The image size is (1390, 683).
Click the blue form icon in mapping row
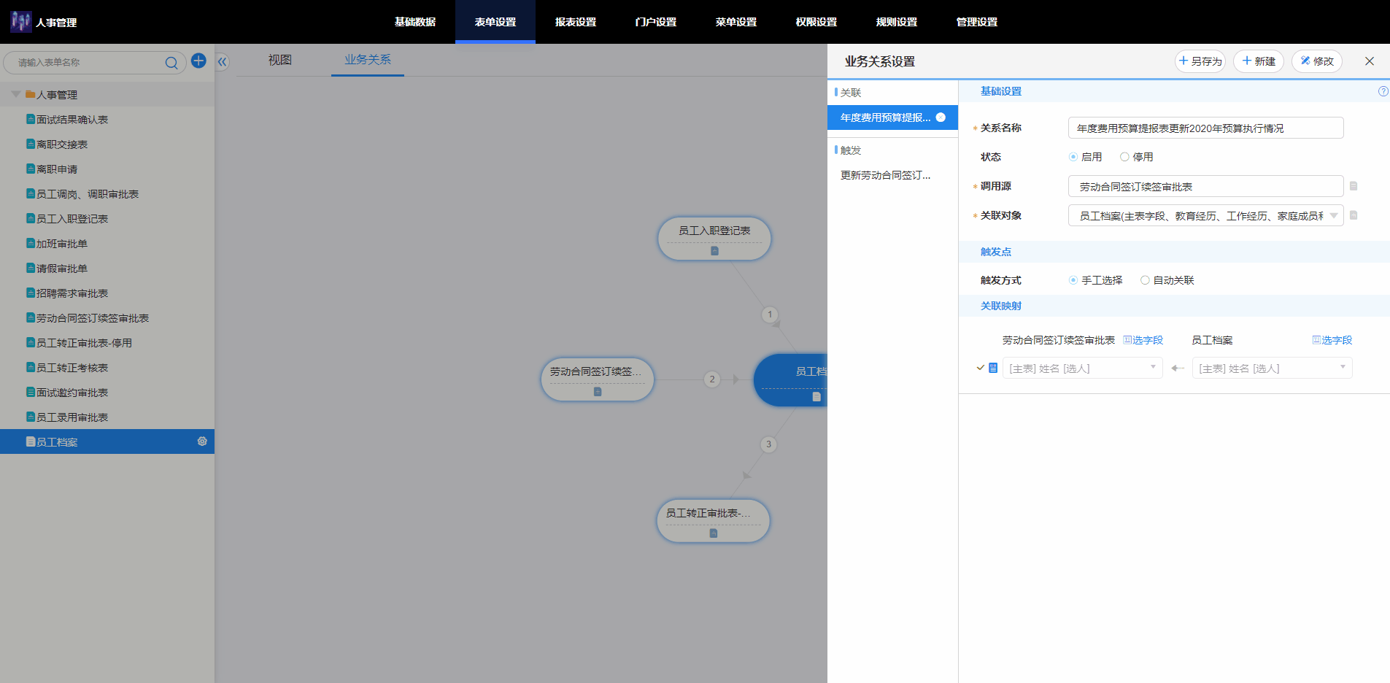pos(993,368)
